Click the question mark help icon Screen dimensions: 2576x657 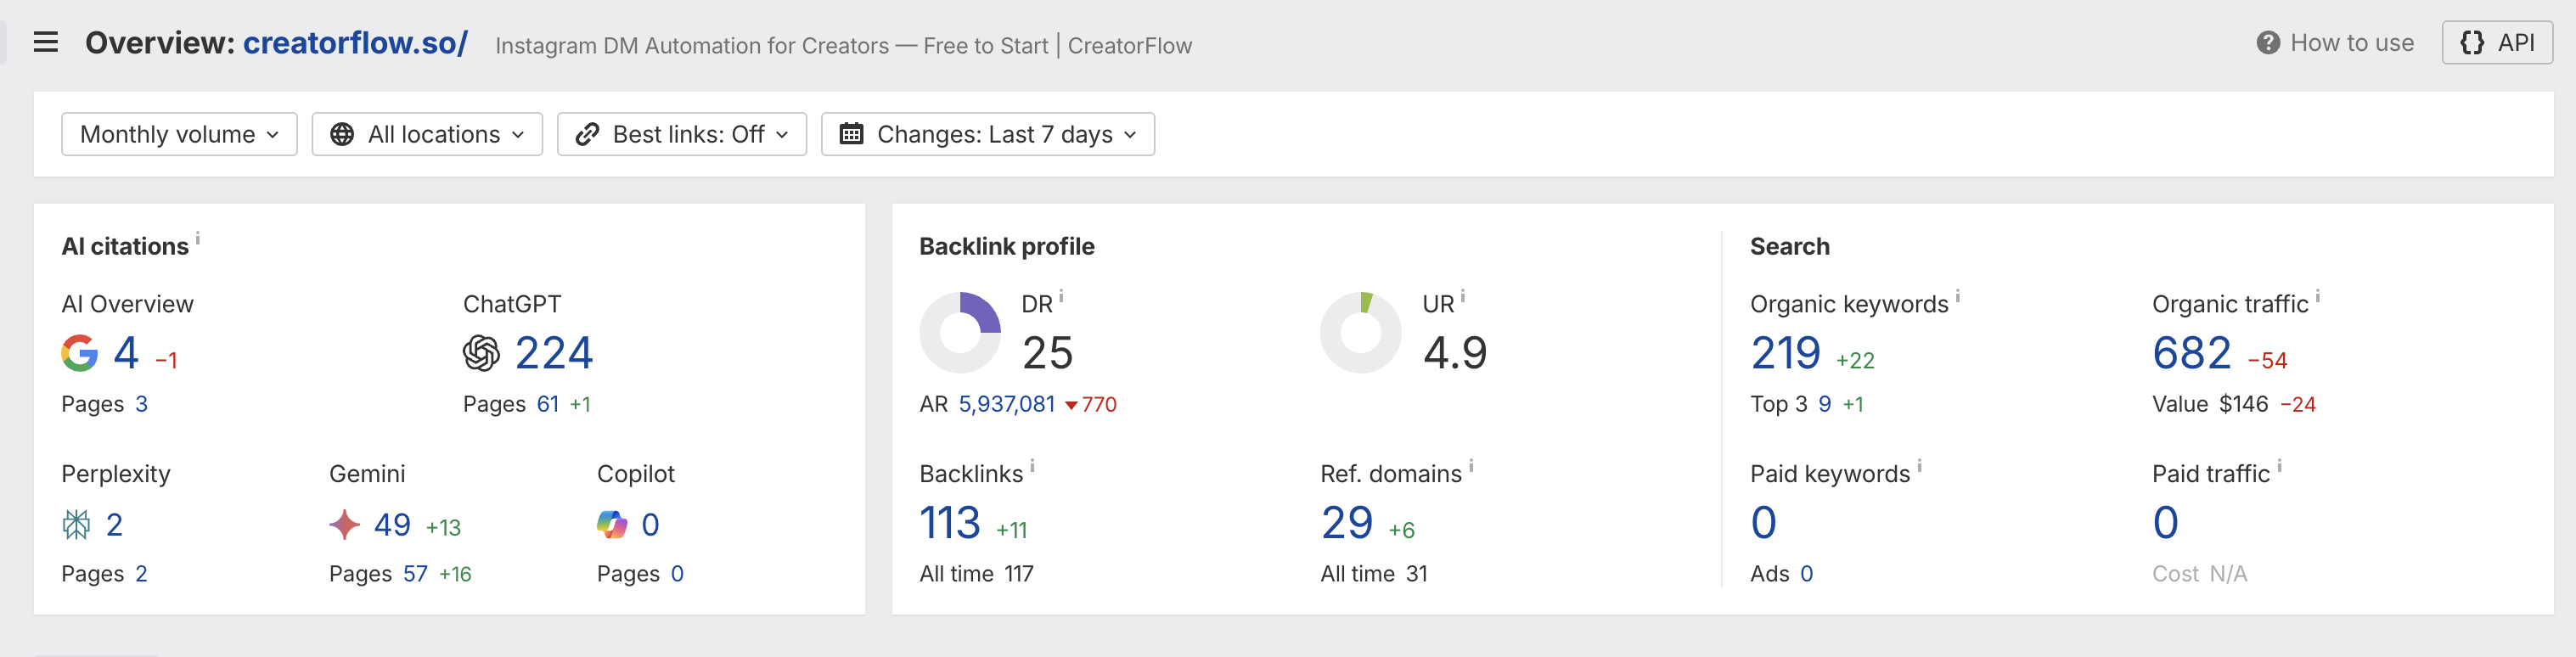click(2267, 43)
